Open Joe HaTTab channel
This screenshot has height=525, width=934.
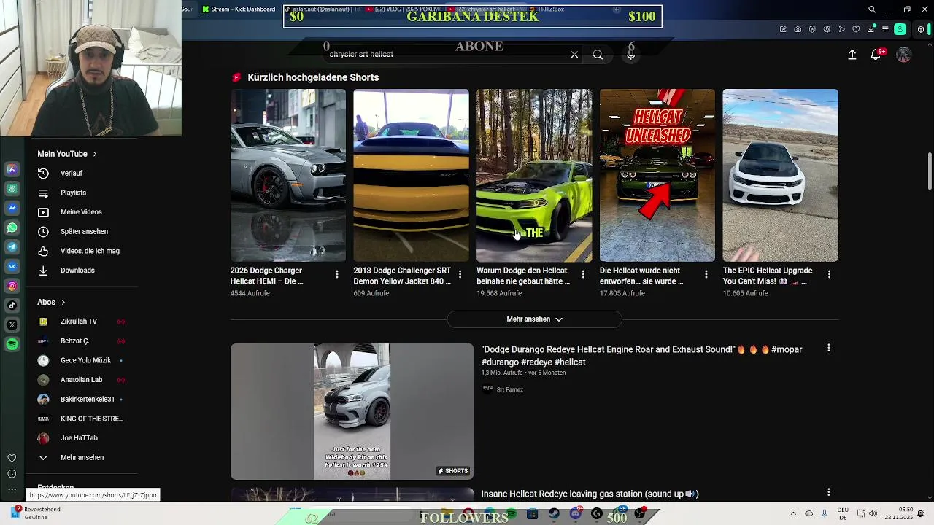click(79, 438)
